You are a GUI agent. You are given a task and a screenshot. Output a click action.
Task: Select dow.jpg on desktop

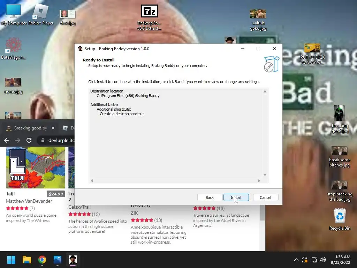pyautogui.click(x=68, y=17)
